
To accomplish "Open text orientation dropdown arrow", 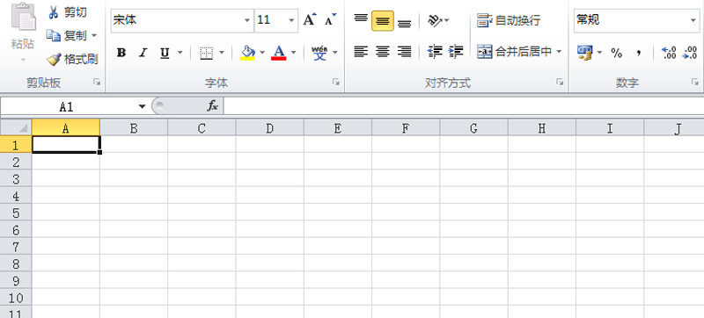I will [x=446, y=20].
